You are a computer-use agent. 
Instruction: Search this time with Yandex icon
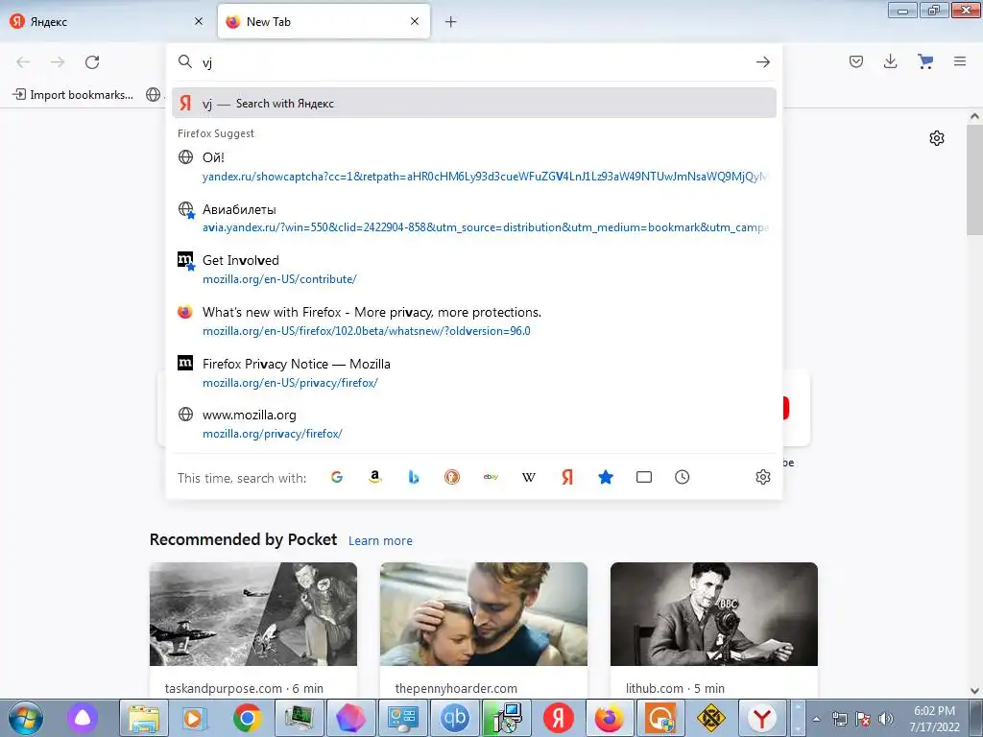tap(567, 478)
